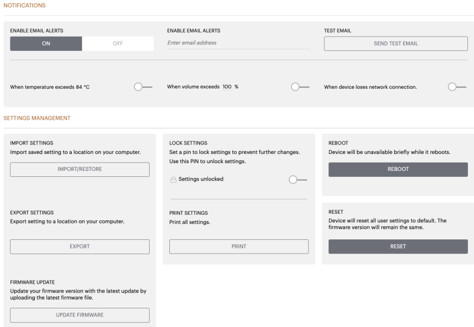Screen dimensions: 474x327
Task: Turn email alerts ON
Action: tap(46, 44)
